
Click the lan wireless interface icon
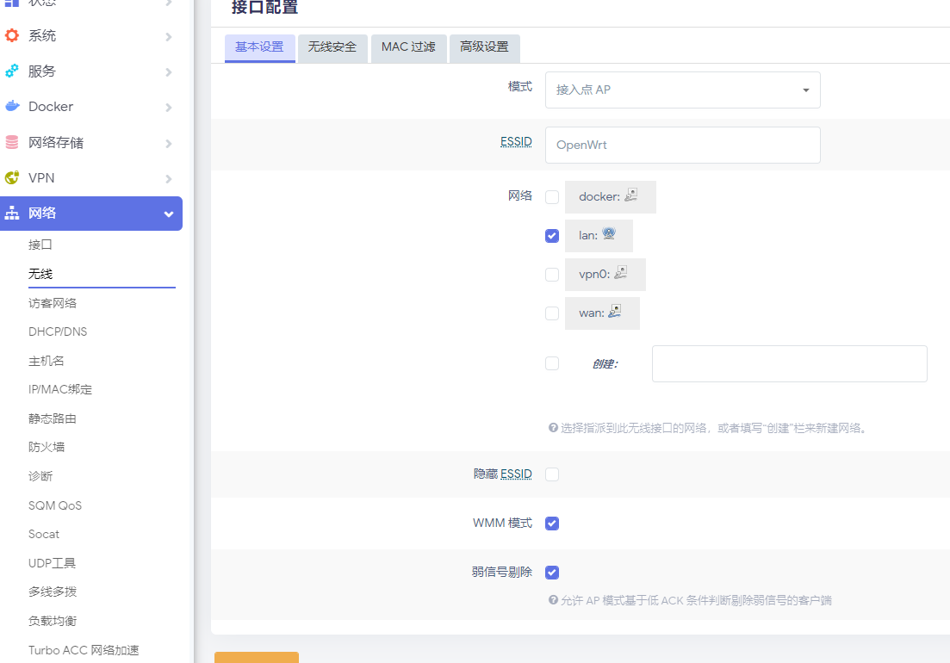(609, 234)
